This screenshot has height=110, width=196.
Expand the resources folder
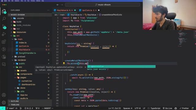(30, 32)
